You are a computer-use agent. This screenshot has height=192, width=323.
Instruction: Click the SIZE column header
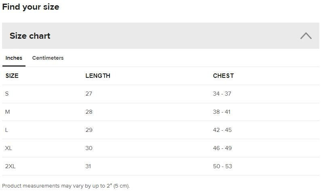click(x=12, y=76)
